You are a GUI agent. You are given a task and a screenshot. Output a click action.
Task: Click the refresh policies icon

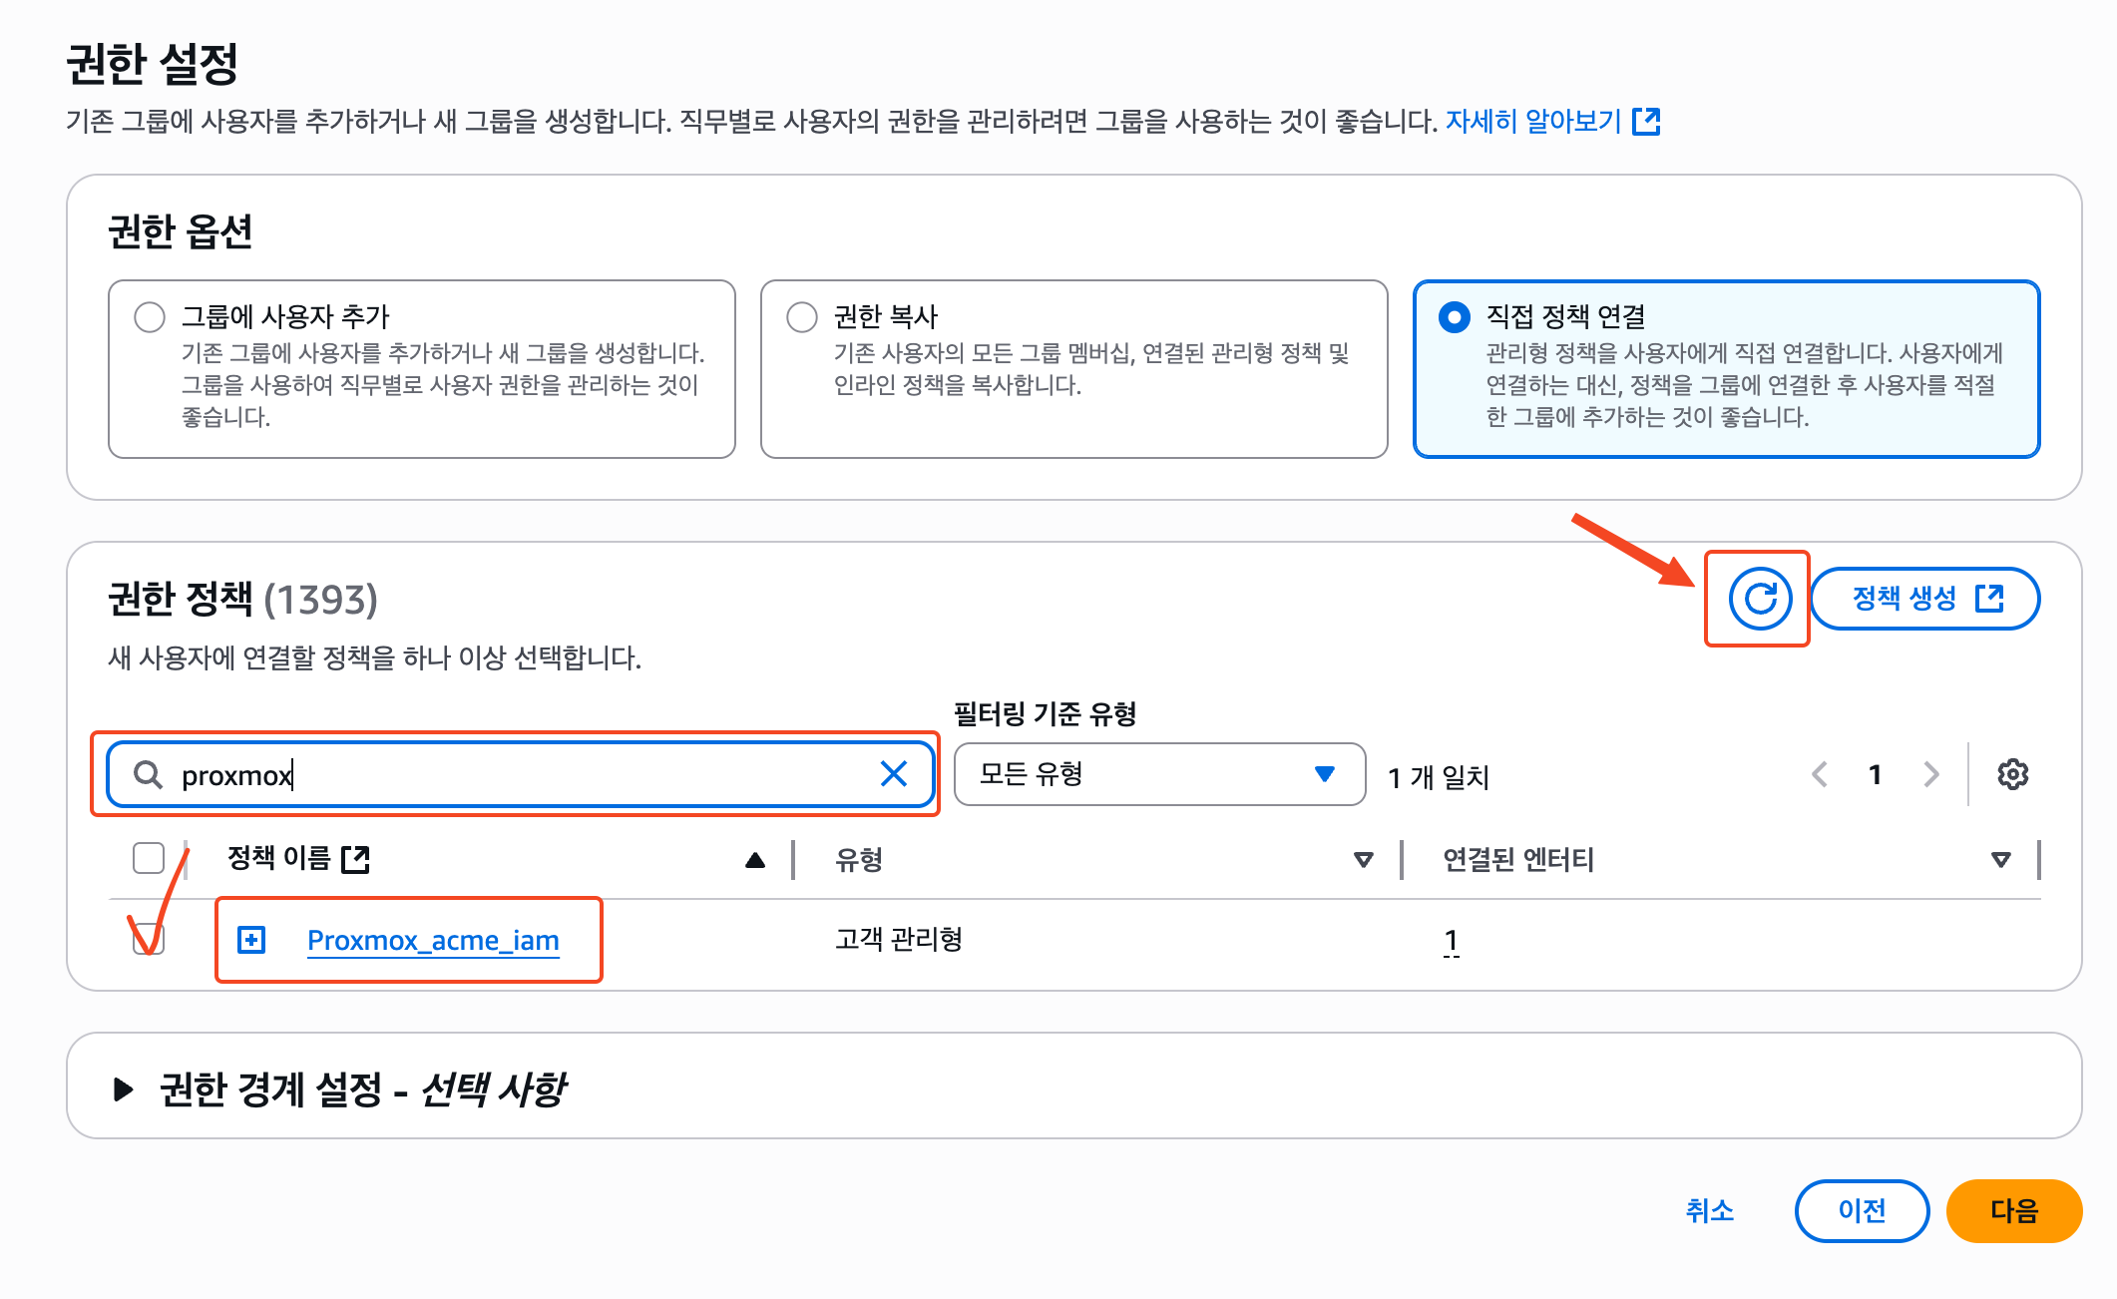click(1760, 599)
